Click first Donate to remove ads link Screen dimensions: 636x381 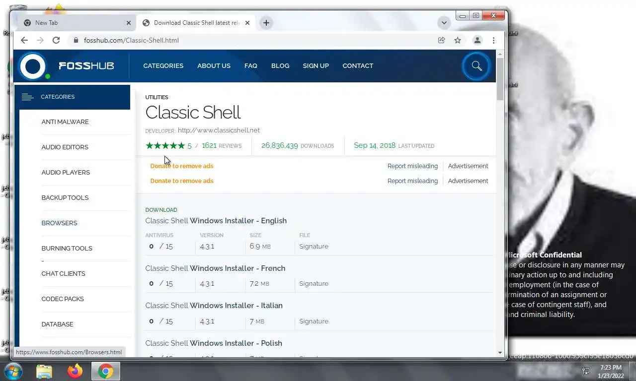182,166
